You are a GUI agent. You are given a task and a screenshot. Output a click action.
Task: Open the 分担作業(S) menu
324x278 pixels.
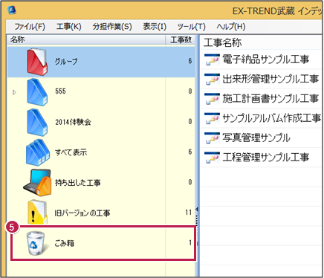click(112, 27)
